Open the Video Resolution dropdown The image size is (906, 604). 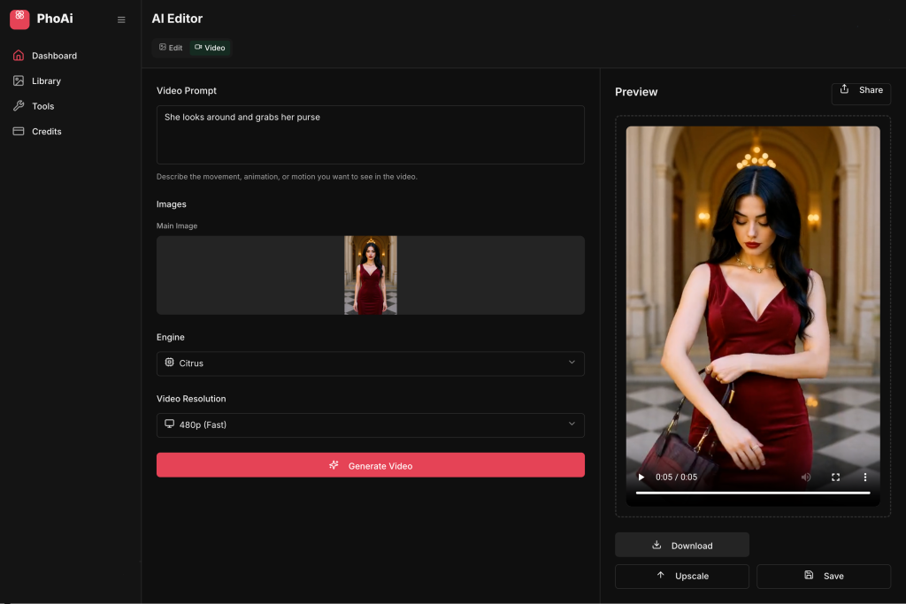click(x=370, y=424)
